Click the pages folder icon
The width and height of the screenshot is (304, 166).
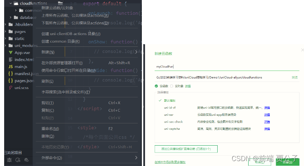(11, 31)
